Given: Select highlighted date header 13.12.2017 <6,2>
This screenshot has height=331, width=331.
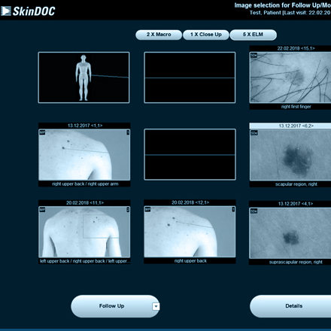Looking at the screenshot, I should tap(290, 126).
